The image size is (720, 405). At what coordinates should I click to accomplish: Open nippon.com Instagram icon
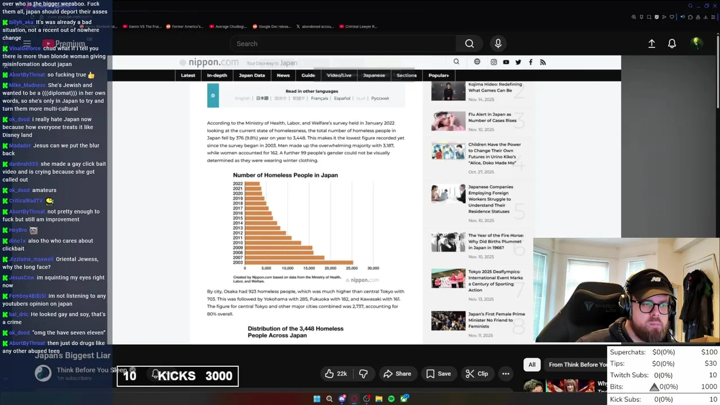(493, 62)
